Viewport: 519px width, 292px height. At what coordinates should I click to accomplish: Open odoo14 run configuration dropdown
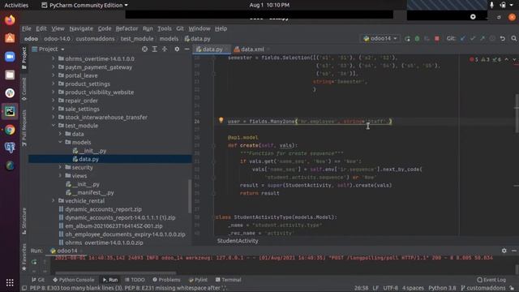380,39
